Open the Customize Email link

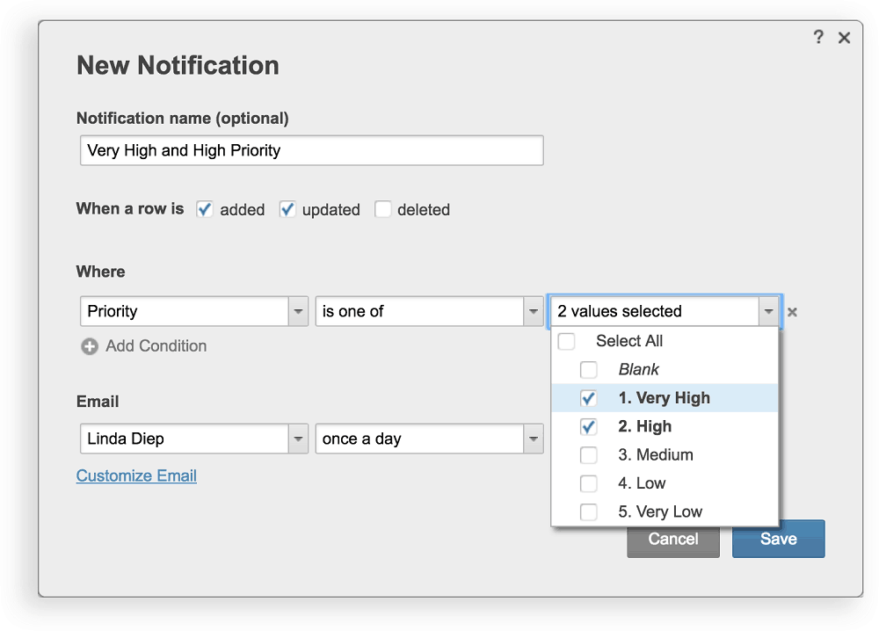click(x=136, y=475)
